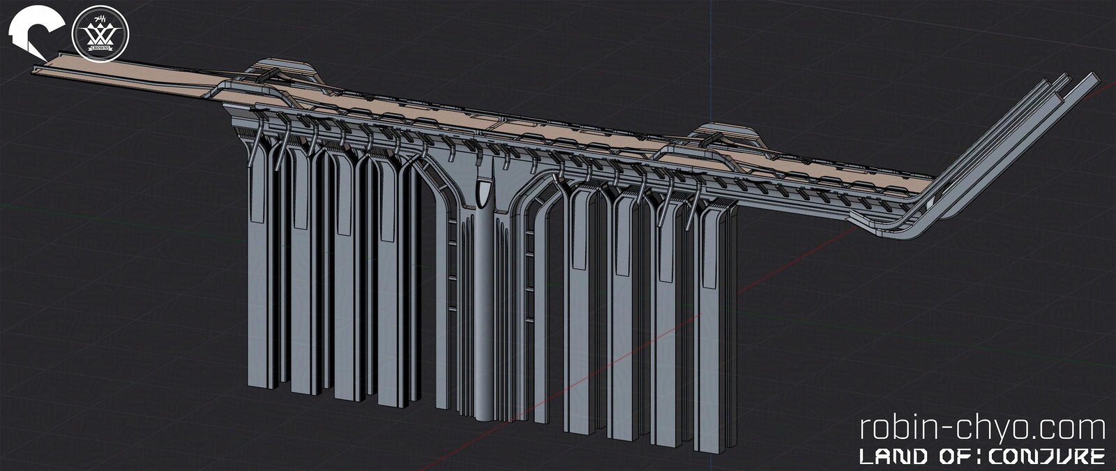1116x471 pixels.
Task: Click the "LAND OF: CONJURE" title text
Action: (982, 457)
